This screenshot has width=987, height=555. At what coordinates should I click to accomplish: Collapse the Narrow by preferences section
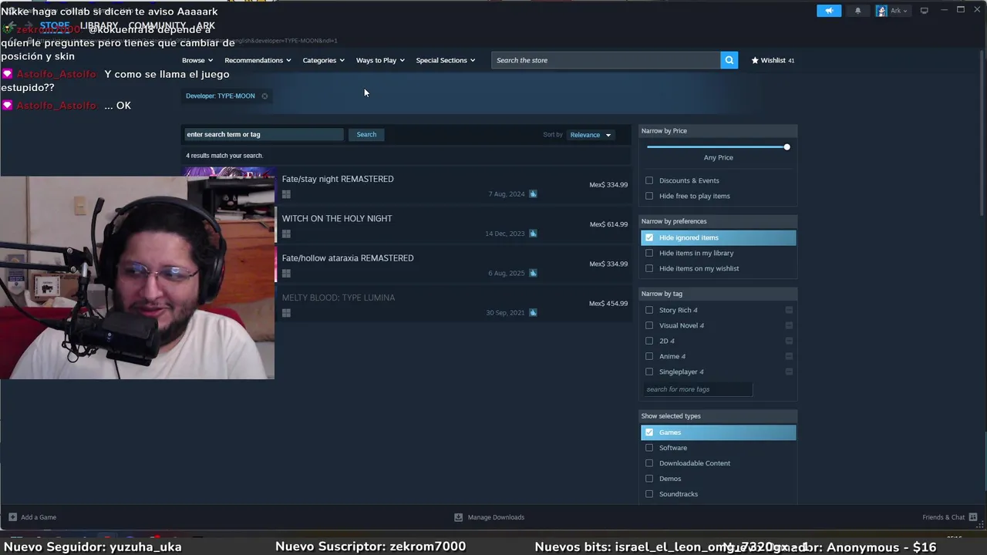click(x=718, y=221)
